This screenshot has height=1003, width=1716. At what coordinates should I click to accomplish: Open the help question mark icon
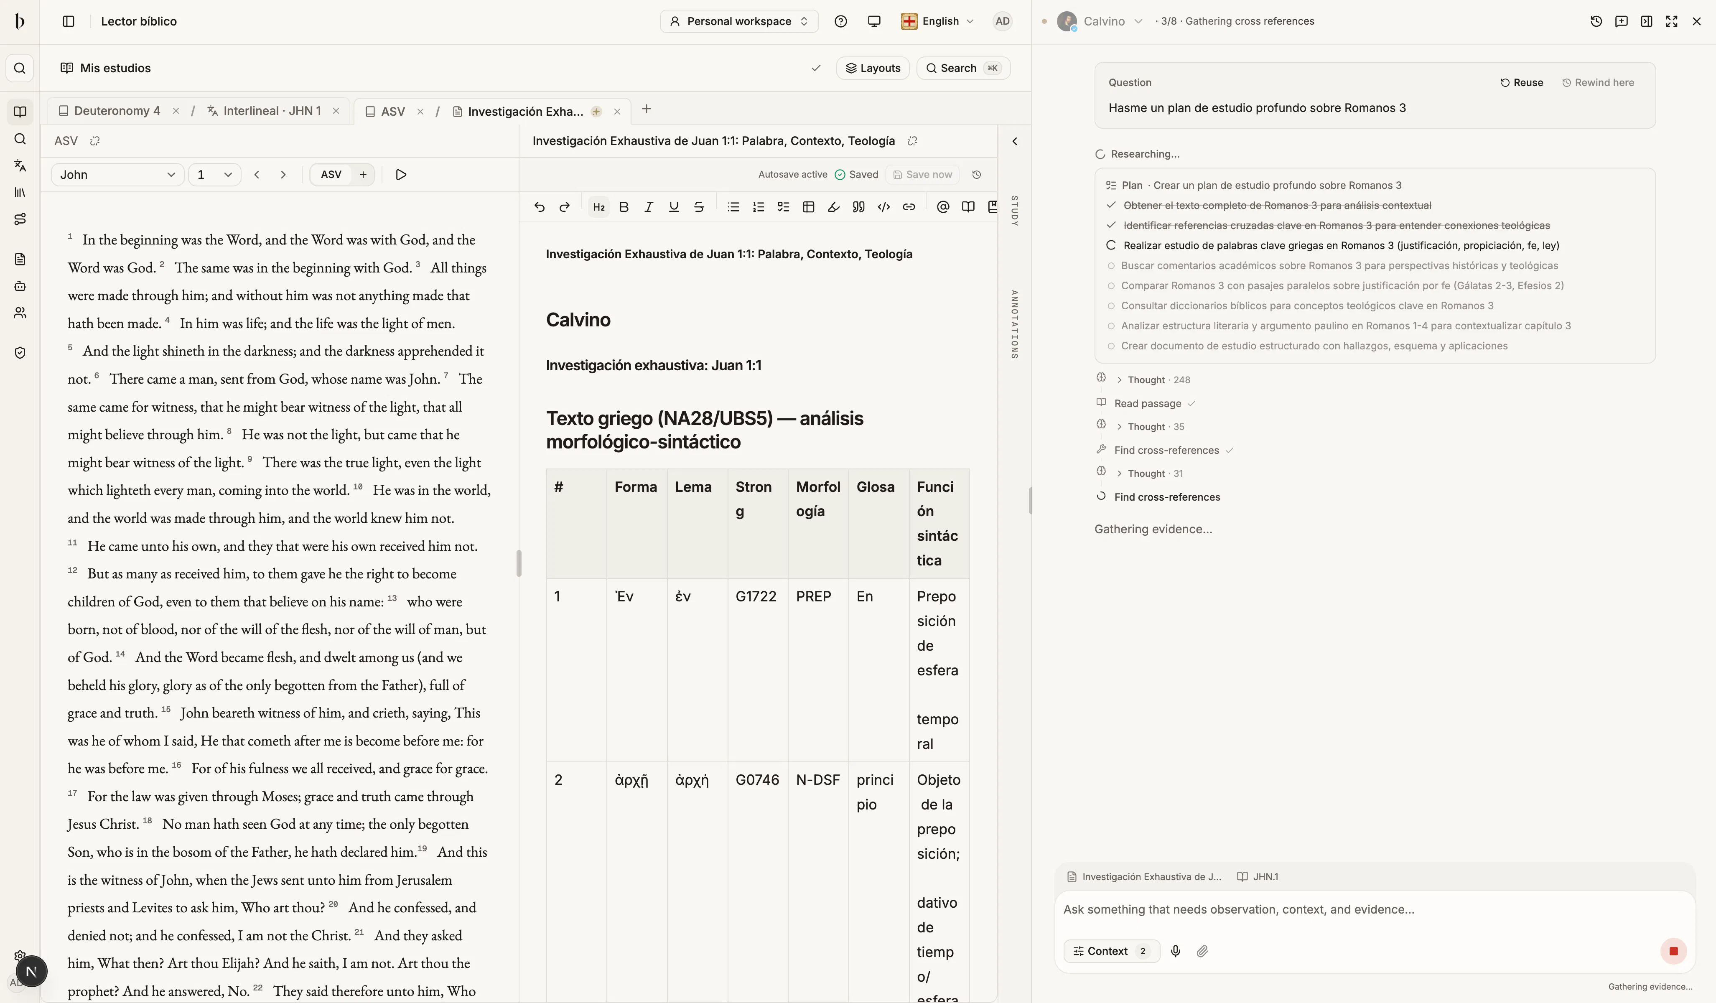coord(840,21)
